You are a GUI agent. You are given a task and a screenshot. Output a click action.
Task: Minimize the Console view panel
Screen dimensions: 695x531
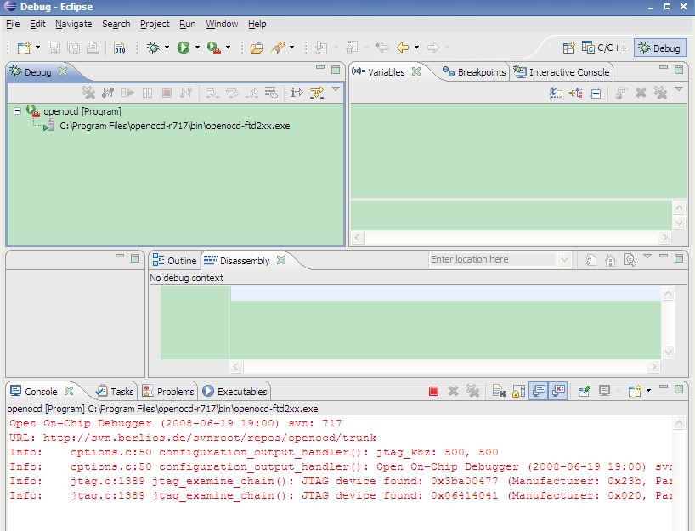(x=663, y=387)
